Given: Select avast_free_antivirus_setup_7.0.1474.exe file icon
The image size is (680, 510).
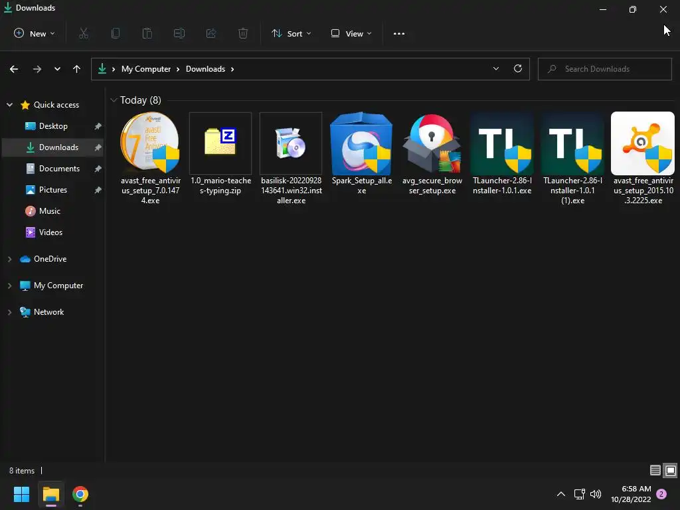Looking at the screenshot, I should [150, 143].
